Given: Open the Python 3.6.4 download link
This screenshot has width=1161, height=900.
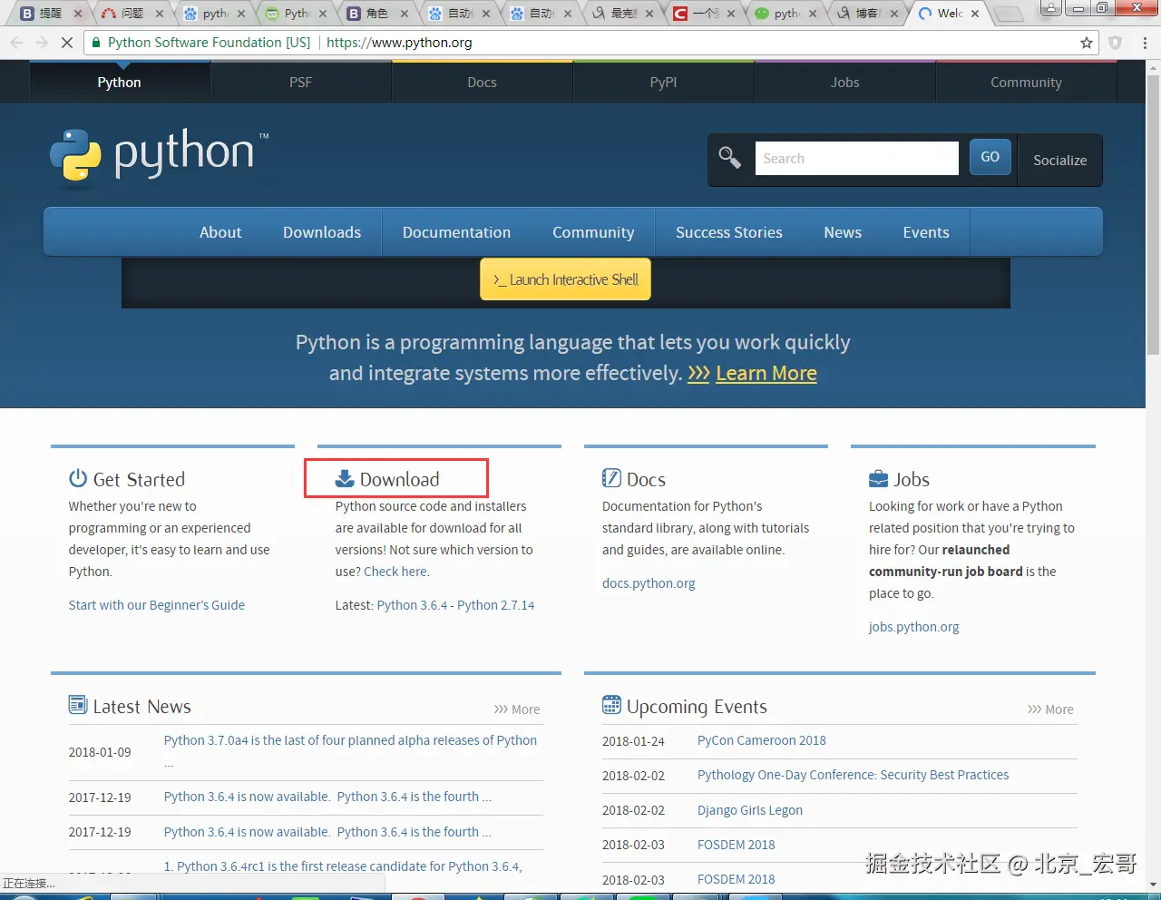Looking at the screenshot, I should point(412,605).
